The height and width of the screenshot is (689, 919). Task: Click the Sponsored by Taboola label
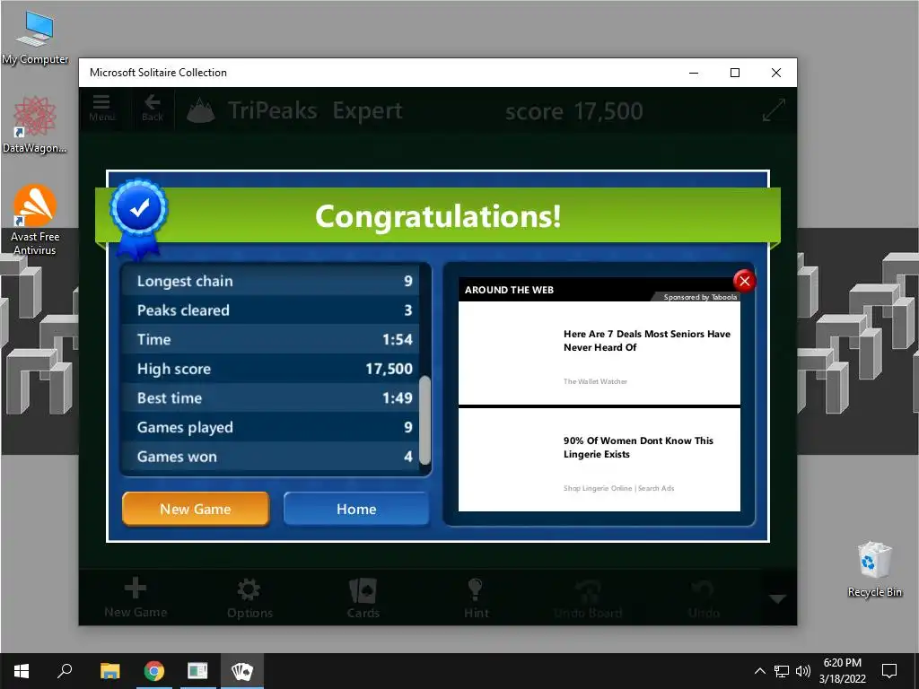coord(700,297)
